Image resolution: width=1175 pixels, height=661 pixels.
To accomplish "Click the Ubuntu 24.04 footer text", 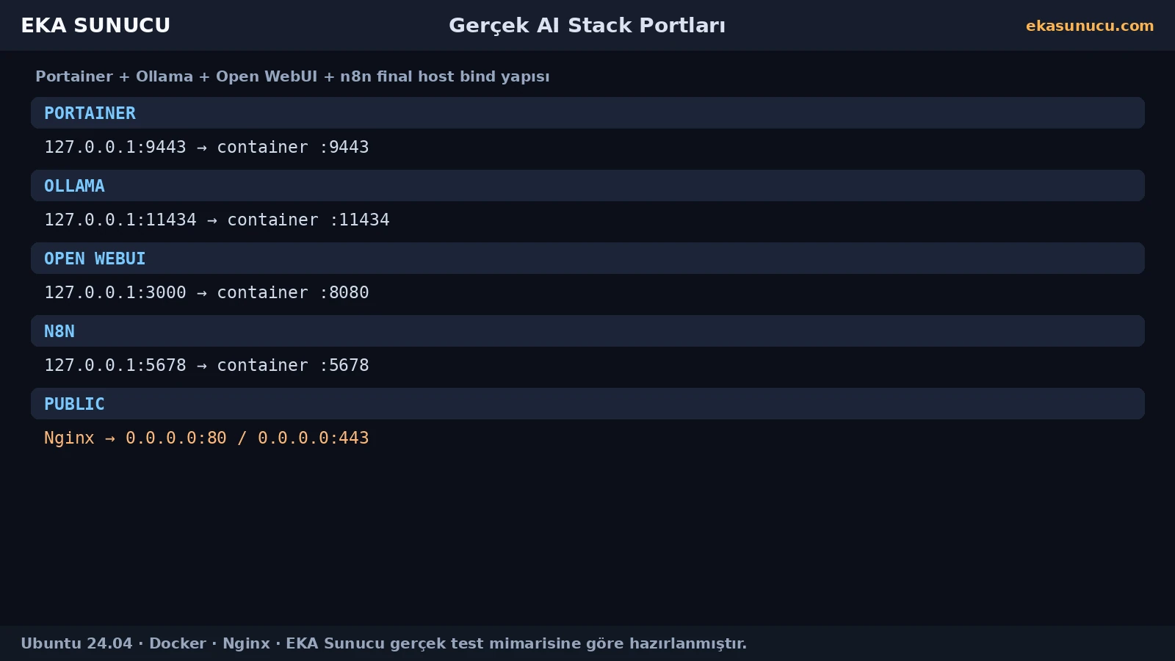I will pyautogui.click(x=76, y=643).
